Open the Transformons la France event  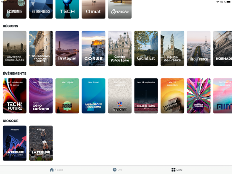(x=120, y=96)
